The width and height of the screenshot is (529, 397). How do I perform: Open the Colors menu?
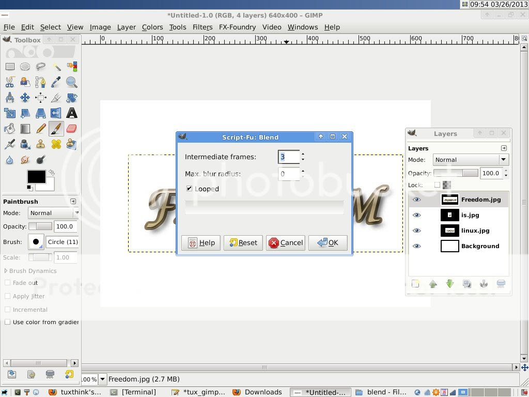(152, 27)
